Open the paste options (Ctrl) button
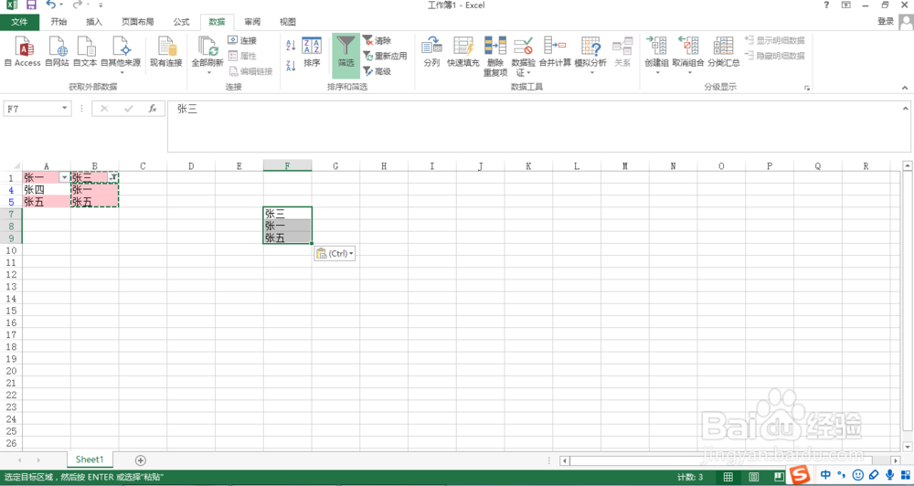This screenshot has height=486, width=914. (x=335, y=253)
